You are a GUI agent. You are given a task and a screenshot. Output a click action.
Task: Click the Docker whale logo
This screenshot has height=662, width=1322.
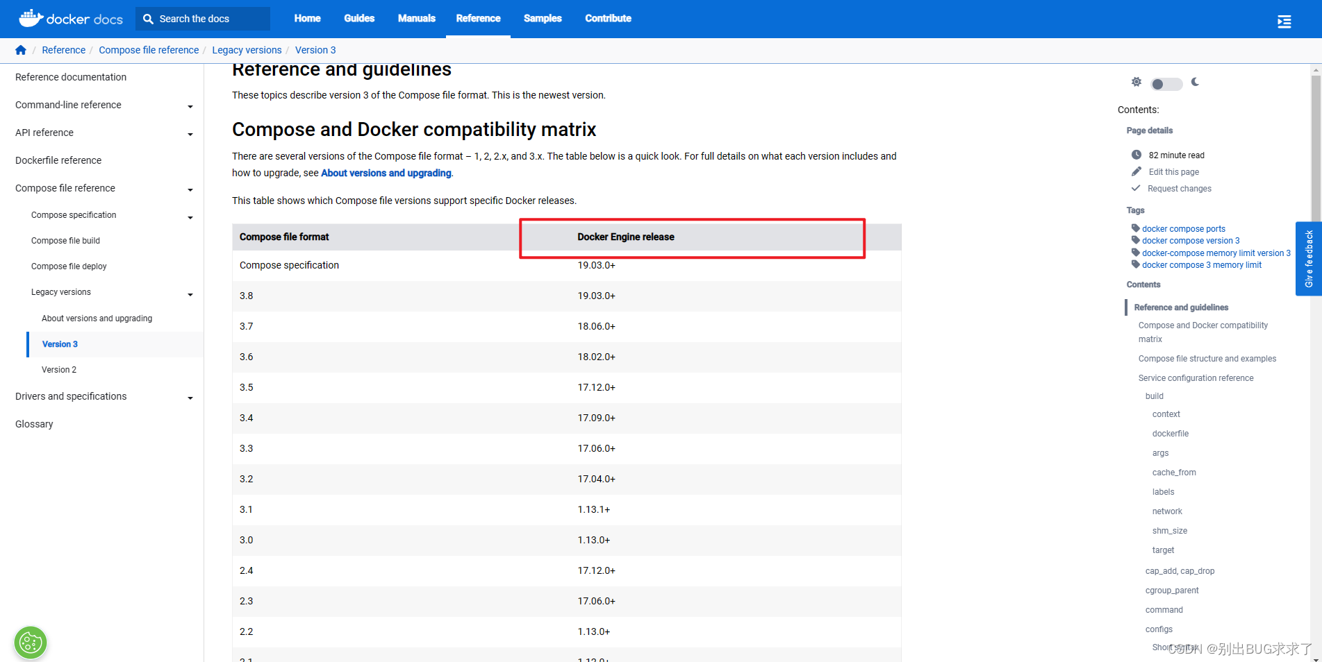click(x=30, y=17)
